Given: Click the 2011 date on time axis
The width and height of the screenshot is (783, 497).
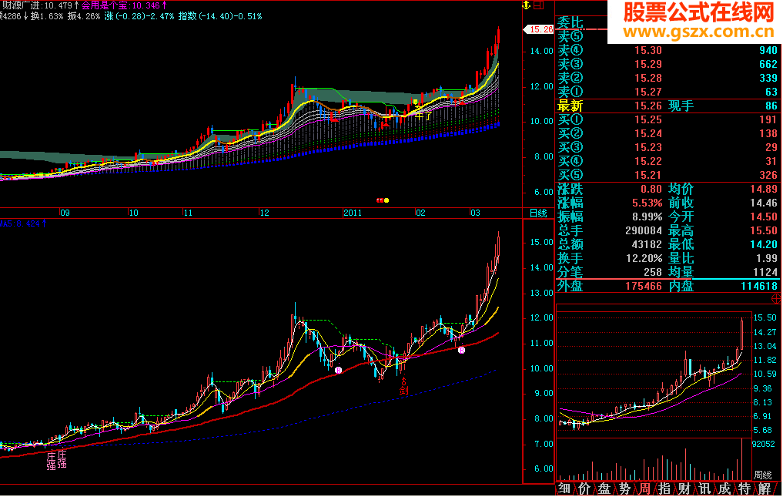Looking at the screenshot, I should [x=353, y=213].
